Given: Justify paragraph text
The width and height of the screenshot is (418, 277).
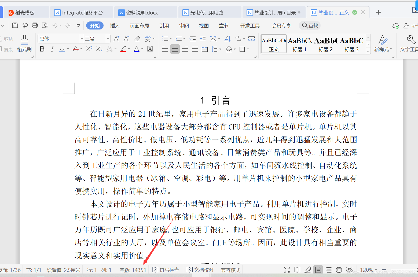Looking at the screenshot, I should pos(195,49).
